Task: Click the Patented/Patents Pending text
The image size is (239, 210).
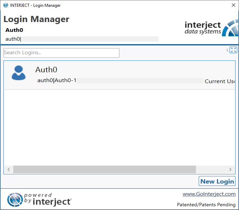Action: (x=206, y=205)
